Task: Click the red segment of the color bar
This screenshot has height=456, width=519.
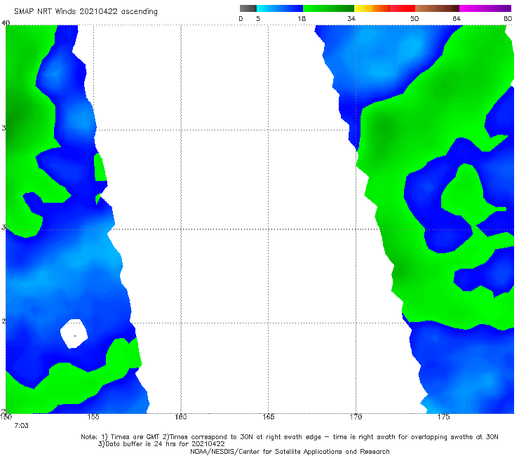Action: point(403,8)
